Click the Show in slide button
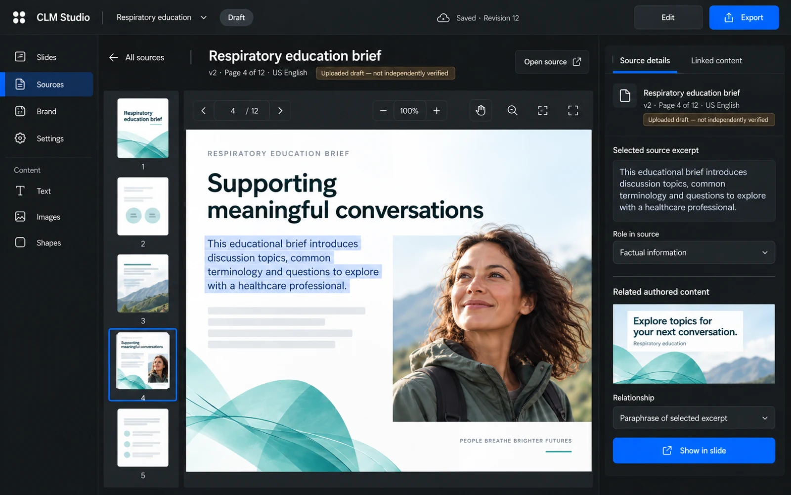Viewport: 791px width, 495px height. 694,450
